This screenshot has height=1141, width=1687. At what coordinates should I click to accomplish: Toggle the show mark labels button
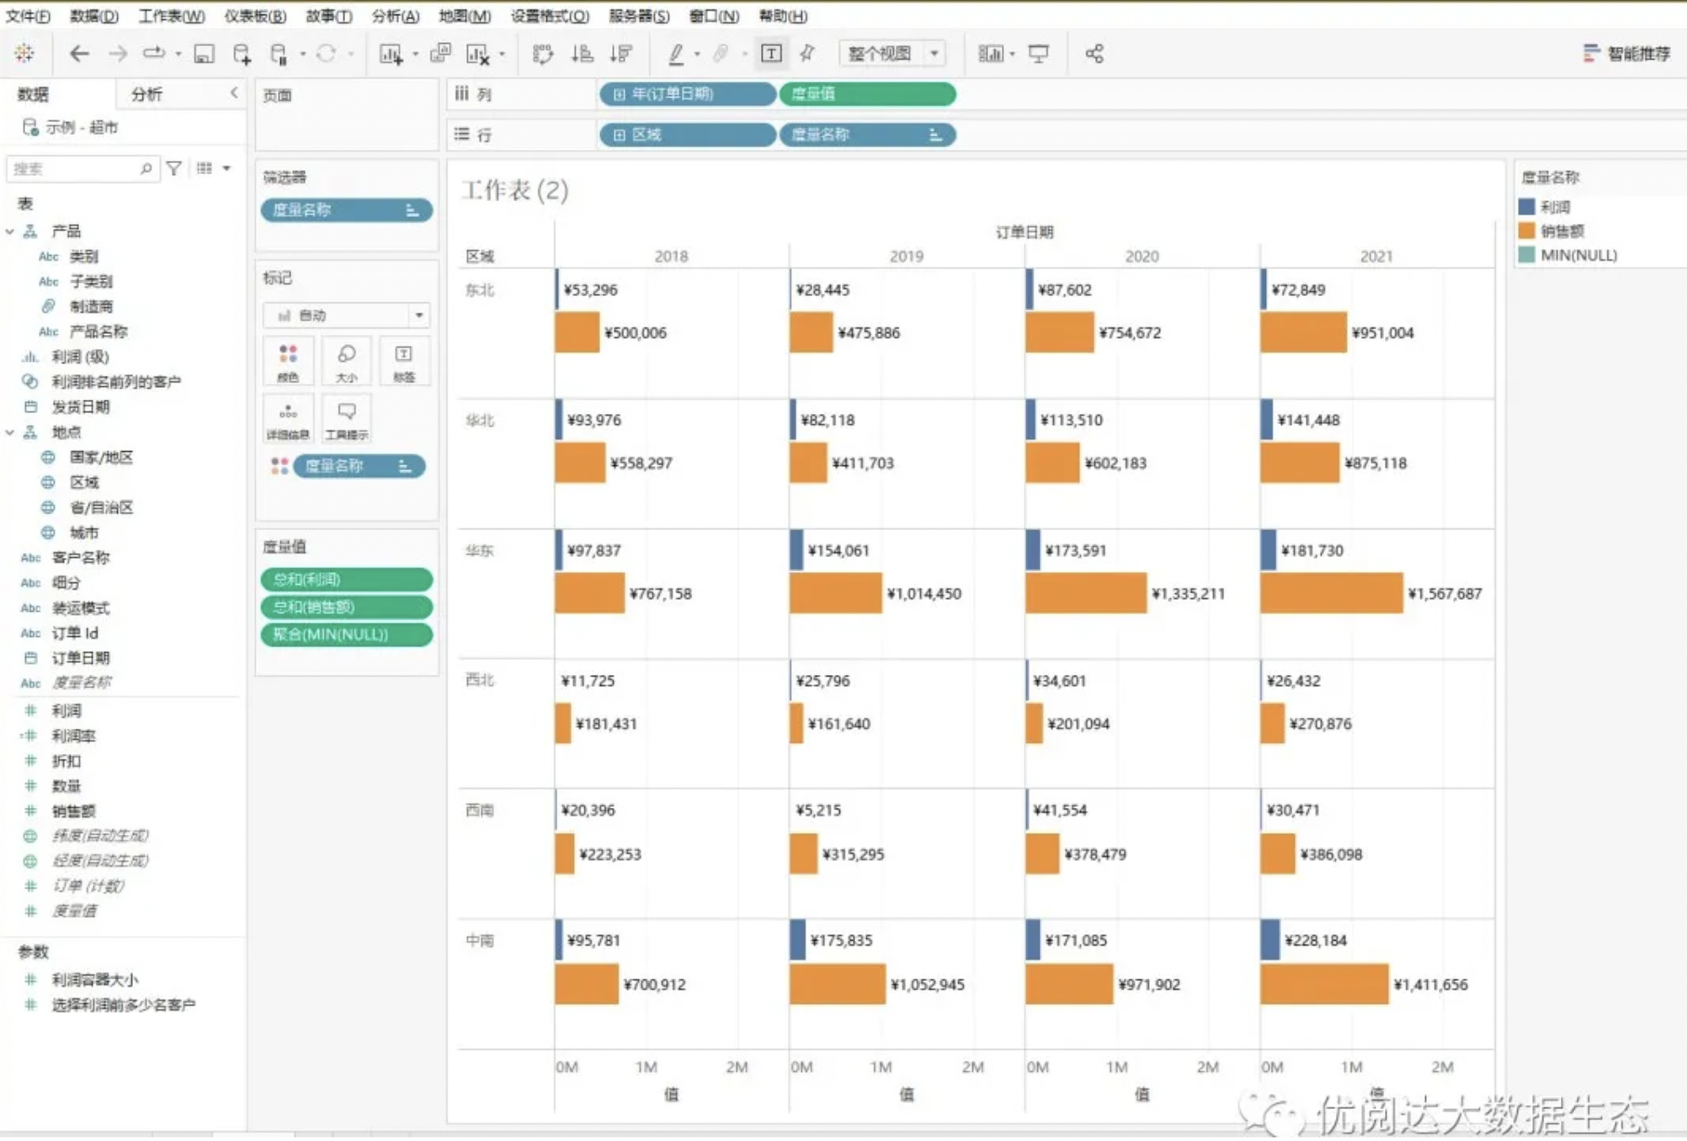click(x=771, y=54)
